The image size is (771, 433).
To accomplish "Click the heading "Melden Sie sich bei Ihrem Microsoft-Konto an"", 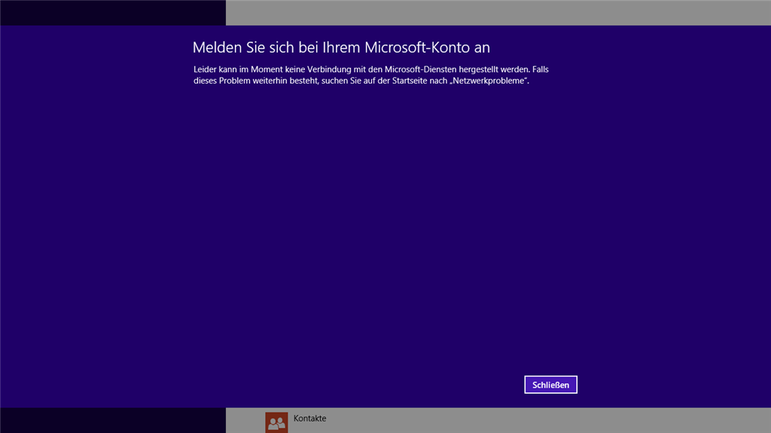I will 341,47.
